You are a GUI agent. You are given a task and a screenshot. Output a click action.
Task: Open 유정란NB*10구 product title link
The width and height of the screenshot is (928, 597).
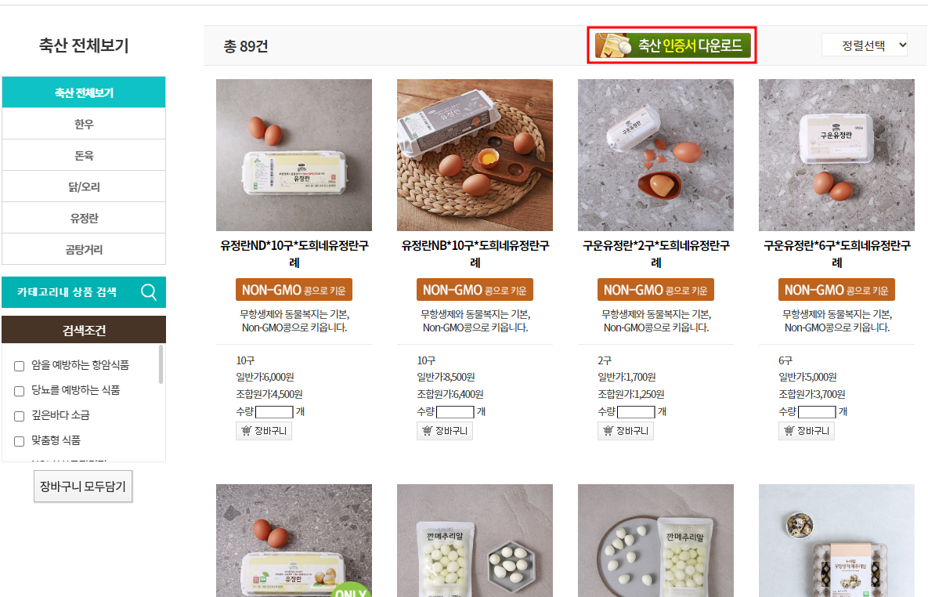coord(475,254)
